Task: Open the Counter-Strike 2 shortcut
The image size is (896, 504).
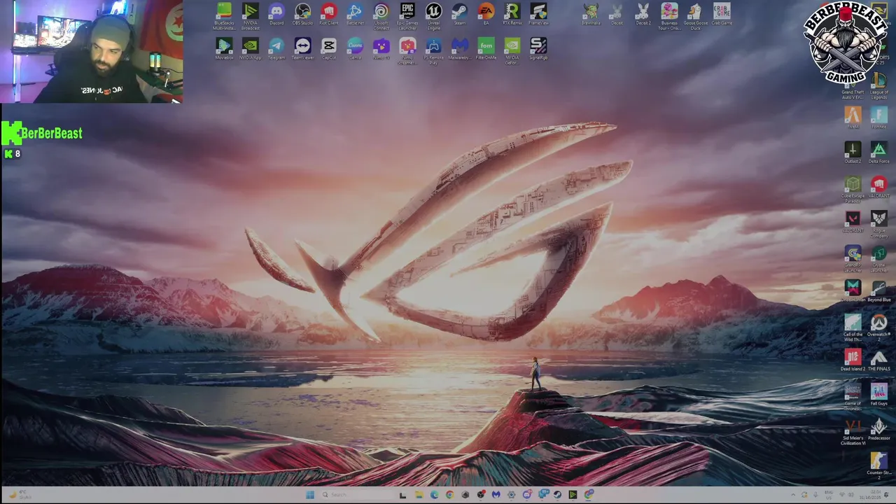Action: (879, 466)
